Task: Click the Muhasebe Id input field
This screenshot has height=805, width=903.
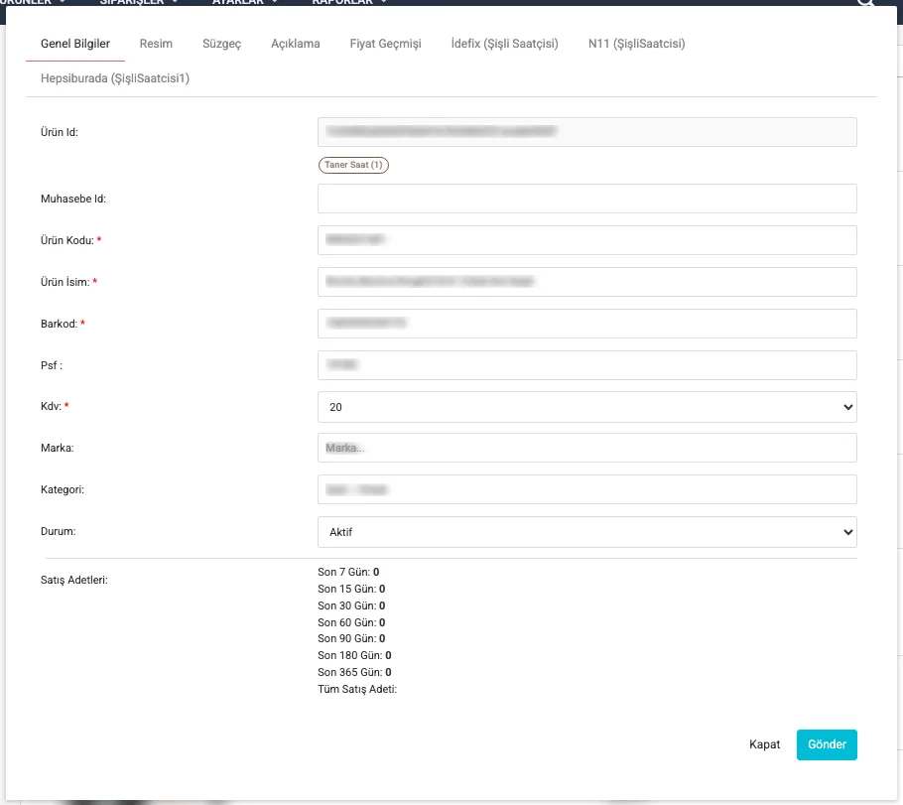Action: 586,199
